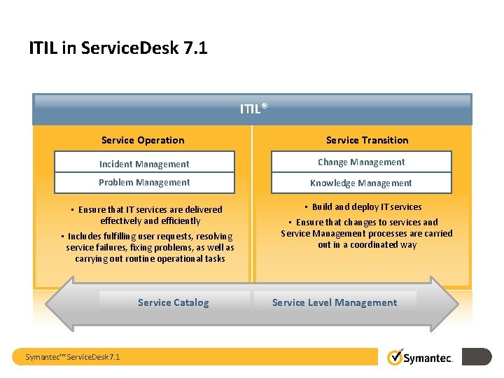The width and height of the screenshot is (504, 378).
Task: Click bullet 'Ensure that changes to services'
Action: pos(366,234)
